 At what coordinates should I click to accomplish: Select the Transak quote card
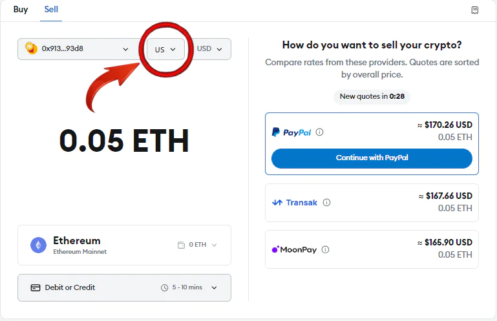coord(372,203)
